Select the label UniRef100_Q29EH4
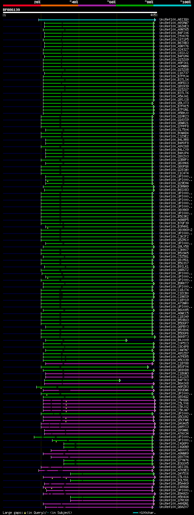This screenshot has height=515, width=194. 174,183
